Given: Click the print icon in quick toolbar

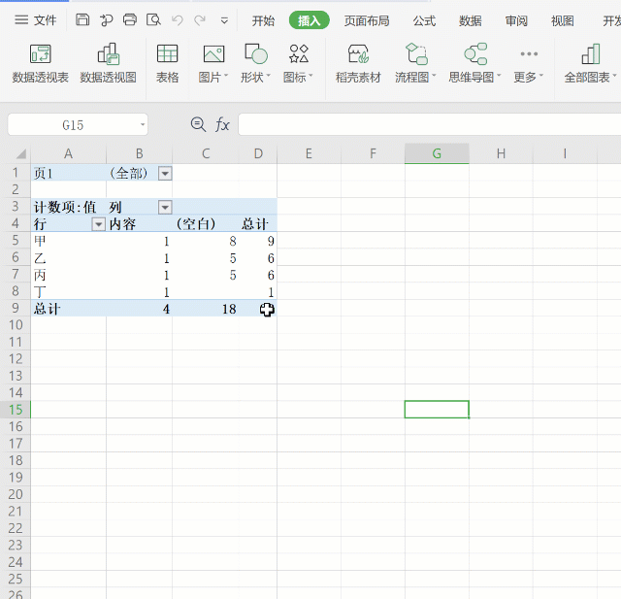Looking at the screenshot, I should pos(130,19).
